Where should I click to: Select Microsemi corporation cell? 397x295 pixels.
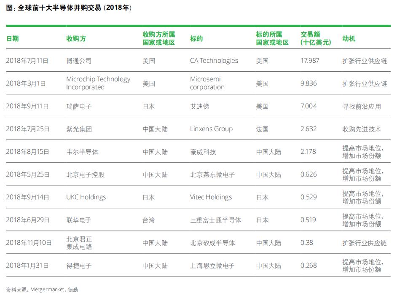[207, 83]
